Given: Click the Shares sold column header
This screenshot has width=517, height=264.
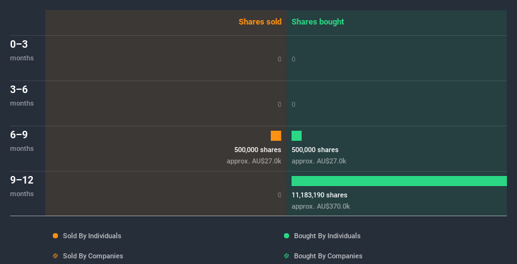Looking at the screenshot, I should click(260, 22).
